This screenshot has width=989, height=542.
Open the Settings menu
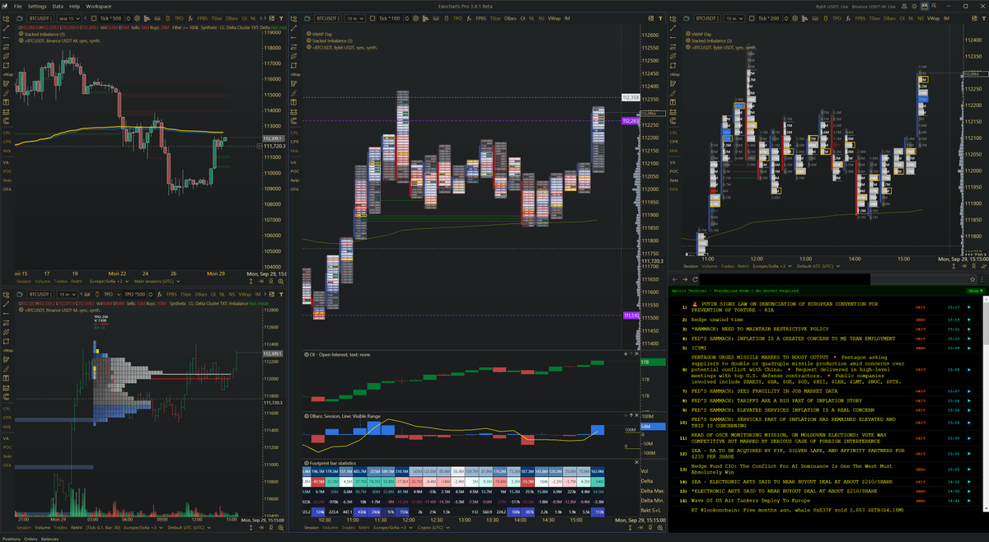pos(37,6)
